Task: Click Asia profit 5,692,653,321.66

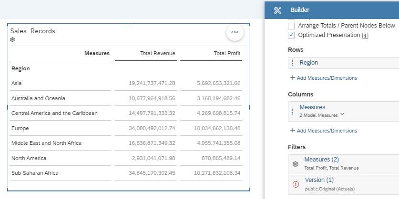Action: (x=219, y=83)
